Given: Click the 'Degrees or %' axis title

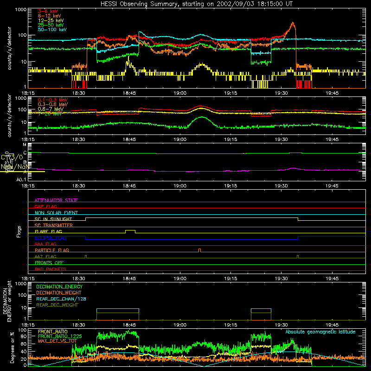Looking at the screenshot, I should [x=13, y=347].
